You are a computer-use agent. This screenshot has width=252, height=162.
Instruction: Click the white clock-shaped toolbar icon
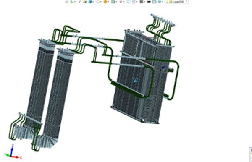(x=97, y=2)
